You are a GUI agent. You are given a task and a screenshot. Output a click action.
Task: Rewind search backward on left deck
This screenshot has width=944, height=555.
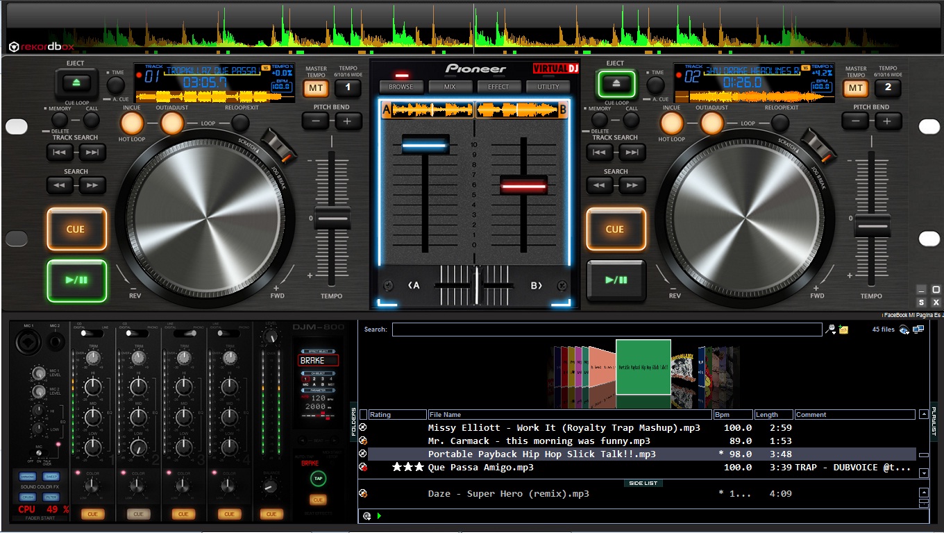[x=60, y=185]
